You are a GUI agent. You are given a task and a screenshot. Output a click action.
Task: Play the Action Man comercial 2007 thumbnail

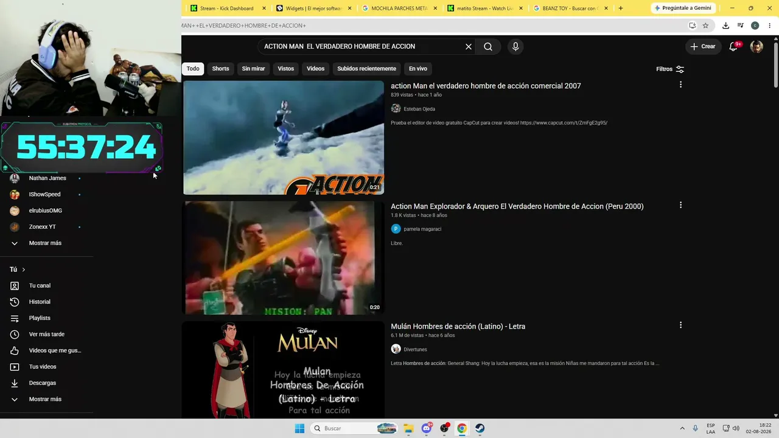(x=284, y=137)
